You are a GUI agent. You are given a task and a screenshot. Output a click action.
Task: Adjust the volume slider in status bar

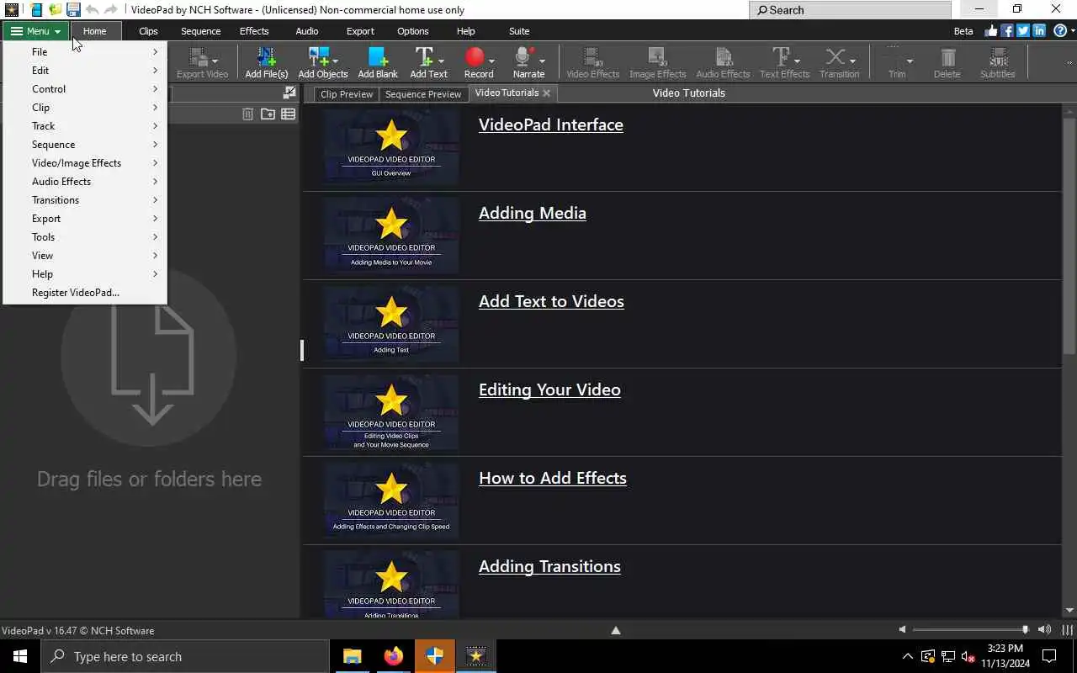pyautogui.click(x=969, y=629)
